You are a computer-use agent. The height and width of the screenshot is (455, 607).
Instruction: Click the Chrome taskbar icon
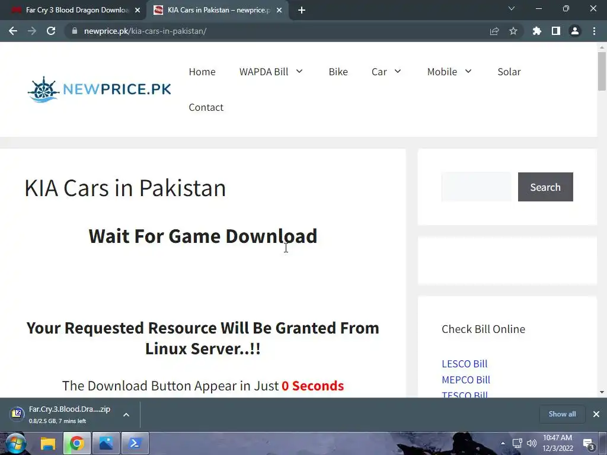coord(77,443)
